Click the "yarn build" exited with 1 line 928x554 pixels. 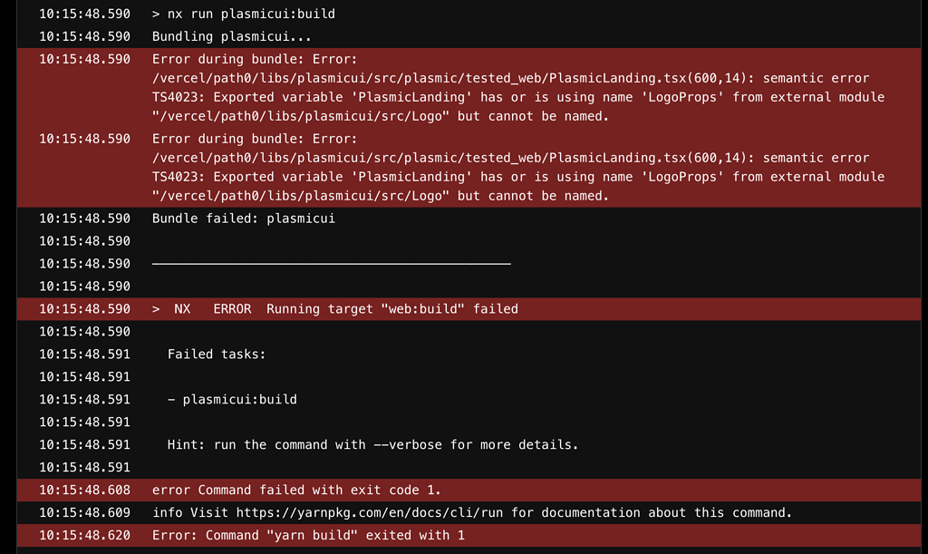pyautogui.click(x=308, y=536)
